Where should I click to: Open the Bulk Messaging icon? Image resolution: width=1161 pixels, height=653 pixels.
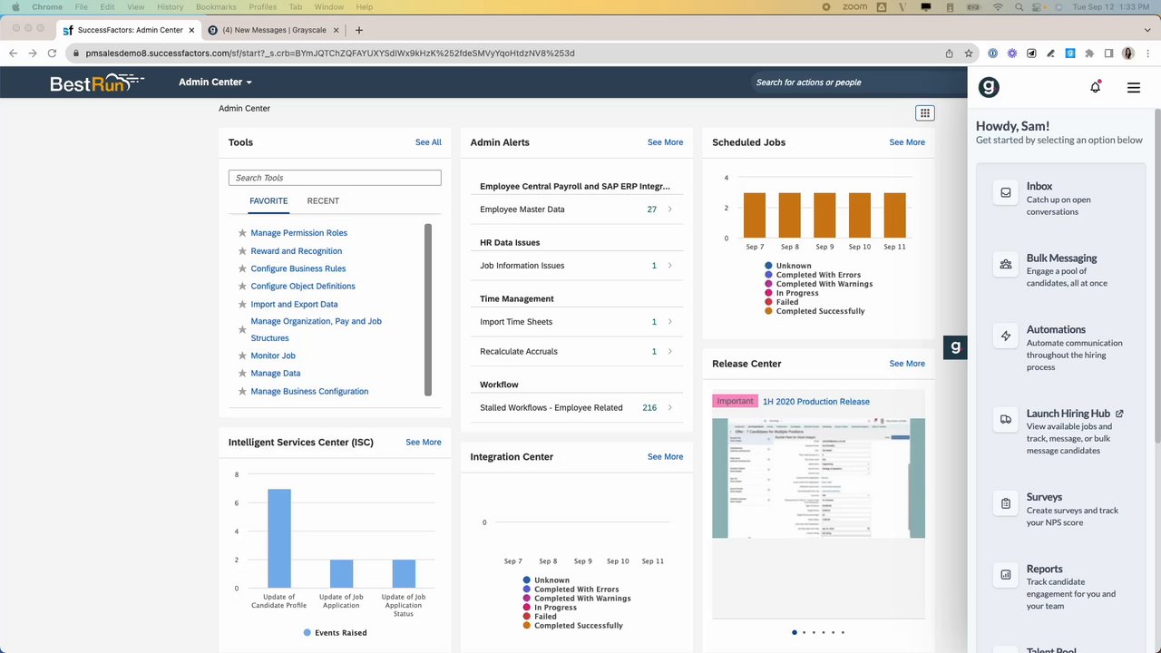tap(1006, 264)
